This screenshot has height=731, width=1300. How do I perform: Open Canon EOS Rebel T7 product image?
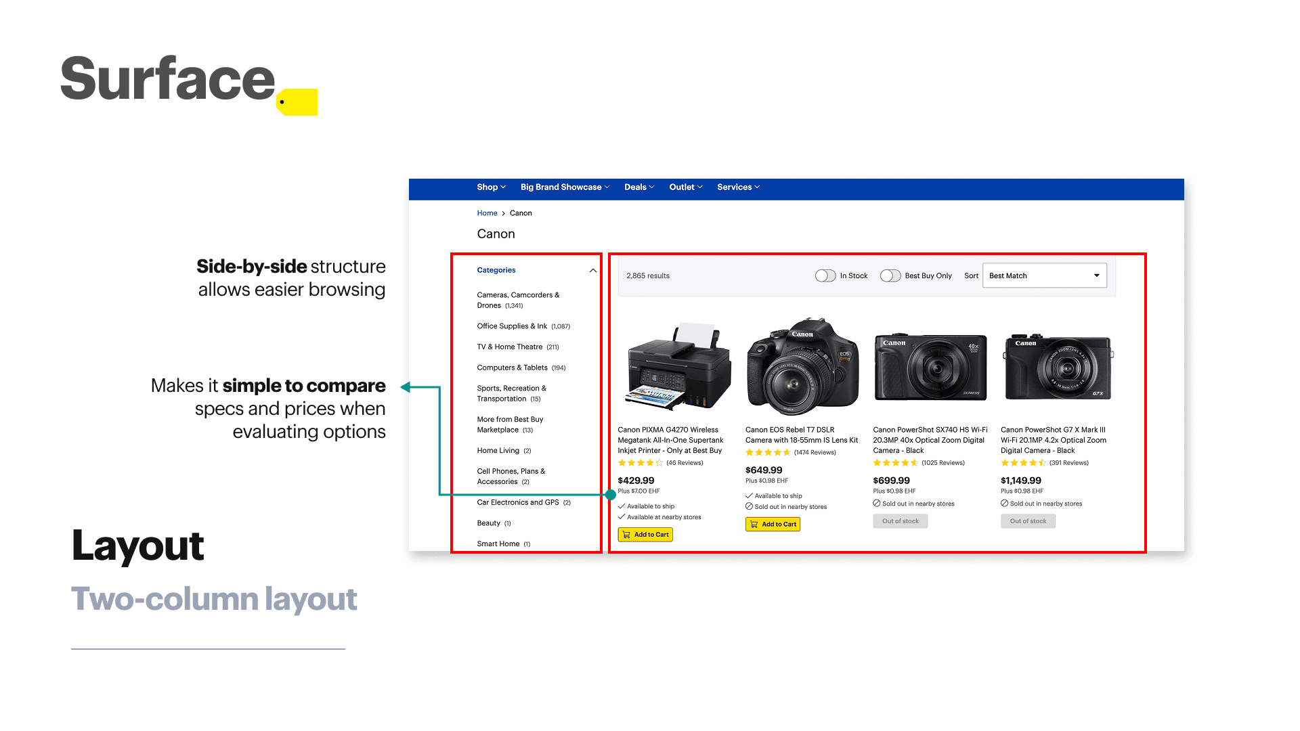coord(802,365)
